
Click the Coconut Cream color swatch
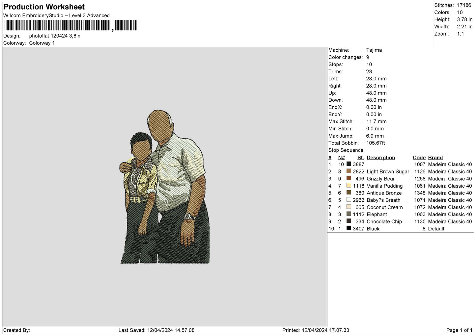tap(349, 207)
